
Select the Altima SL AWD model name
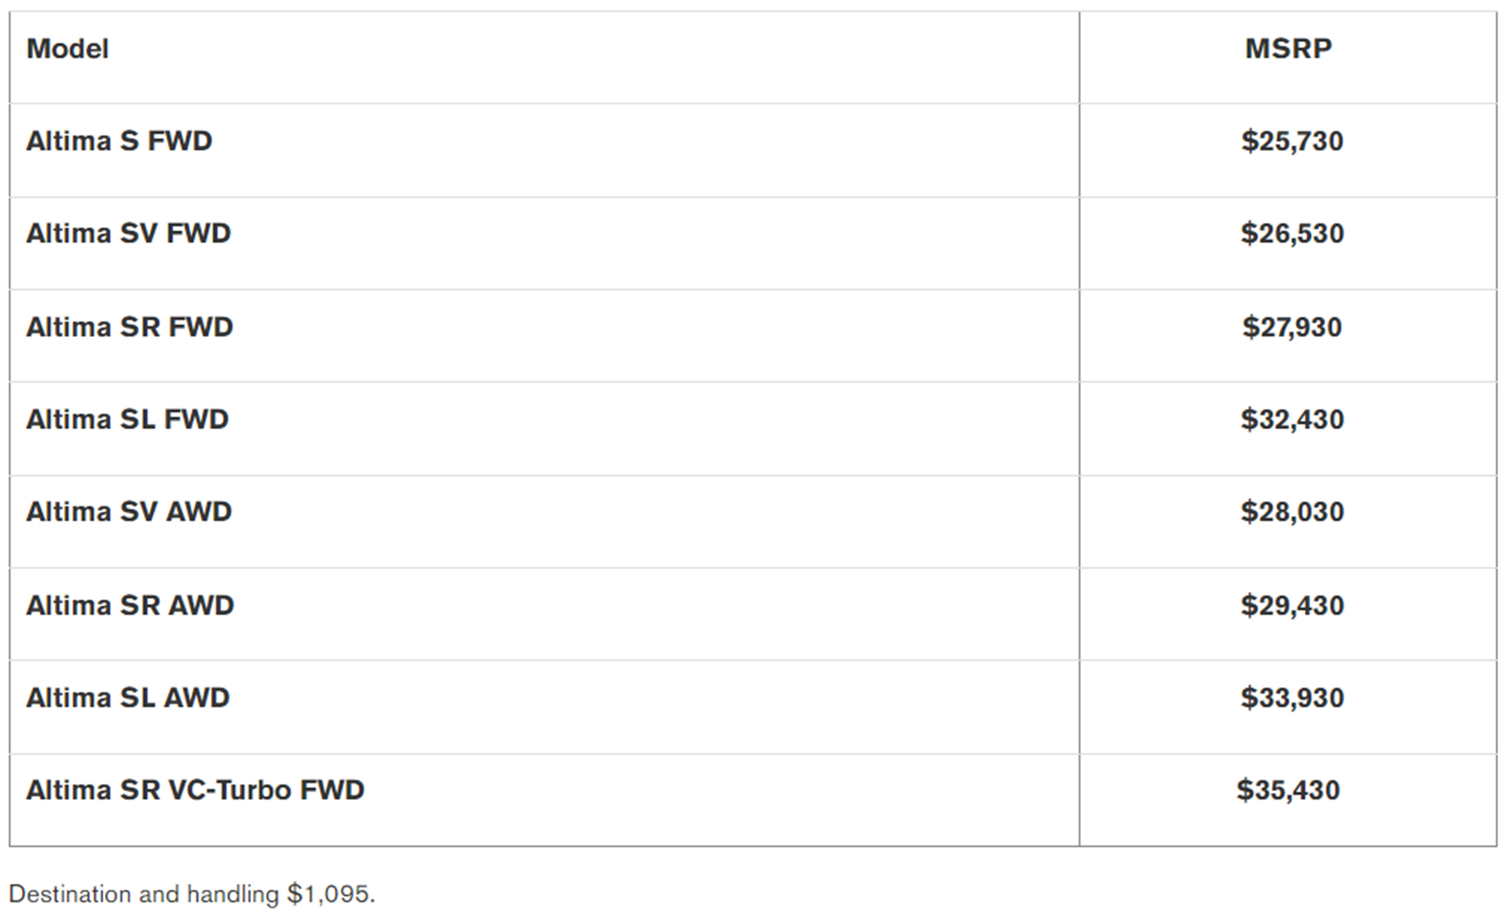coord(128,698)
